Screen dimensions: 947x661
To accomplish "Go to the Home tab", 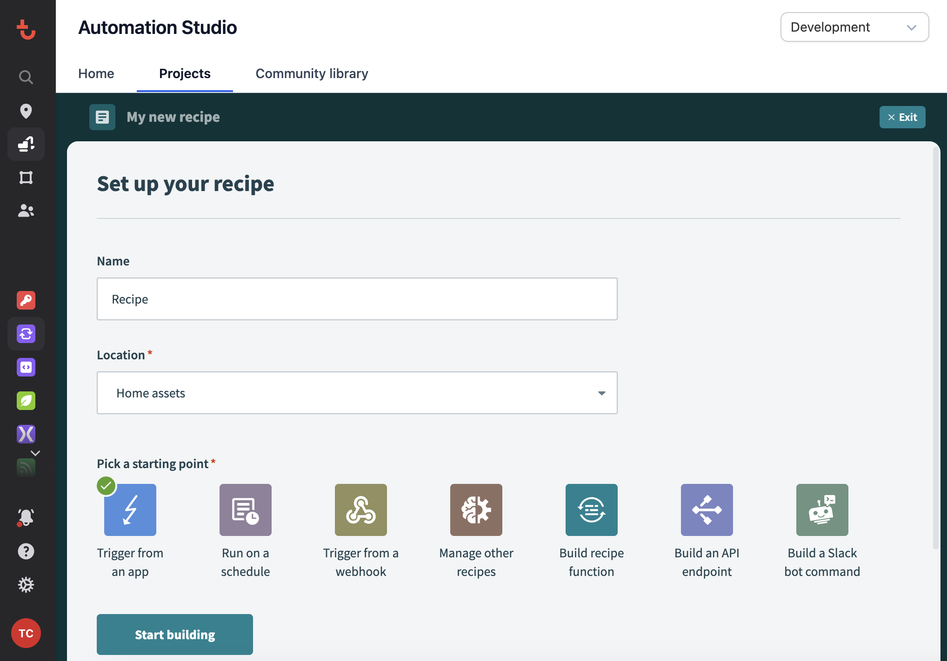I will 96,73.
